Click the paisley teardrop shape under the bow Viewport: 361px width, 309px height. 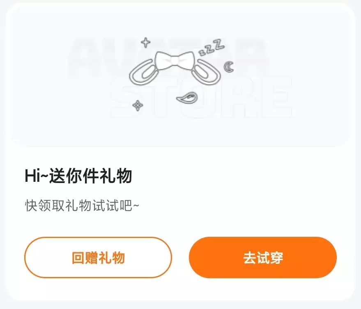(x=187, y=98)
